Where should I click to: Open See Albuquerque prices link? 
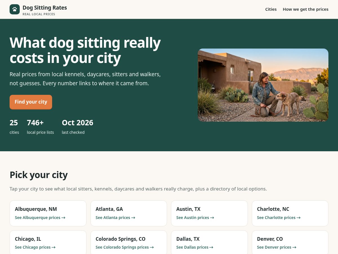pos(40,218)
